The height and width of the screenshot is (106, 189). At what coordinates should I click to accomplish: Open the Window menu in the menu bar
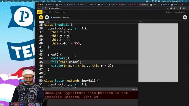click(x=54, y=1)
